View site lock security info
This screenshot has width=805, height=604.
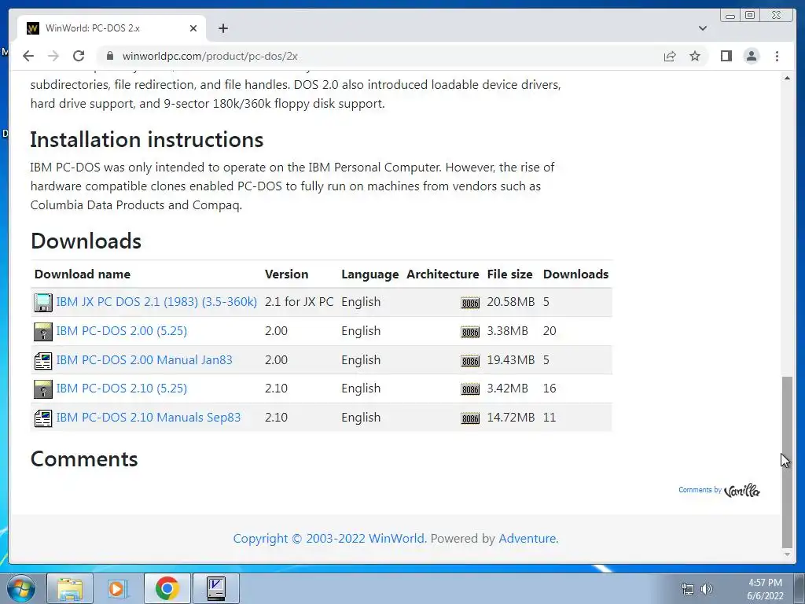coord(110,56)
